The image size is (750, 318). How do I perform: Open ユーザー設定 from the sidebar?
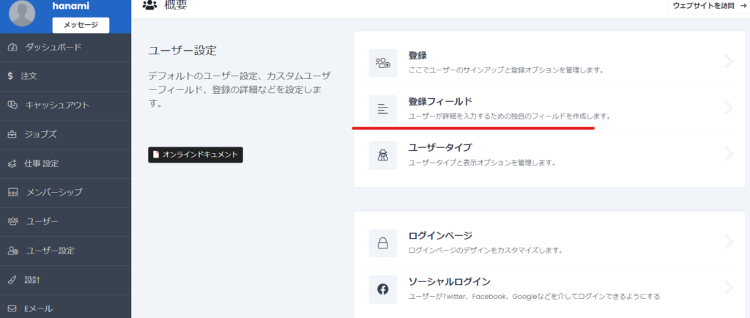pos(50,251)
